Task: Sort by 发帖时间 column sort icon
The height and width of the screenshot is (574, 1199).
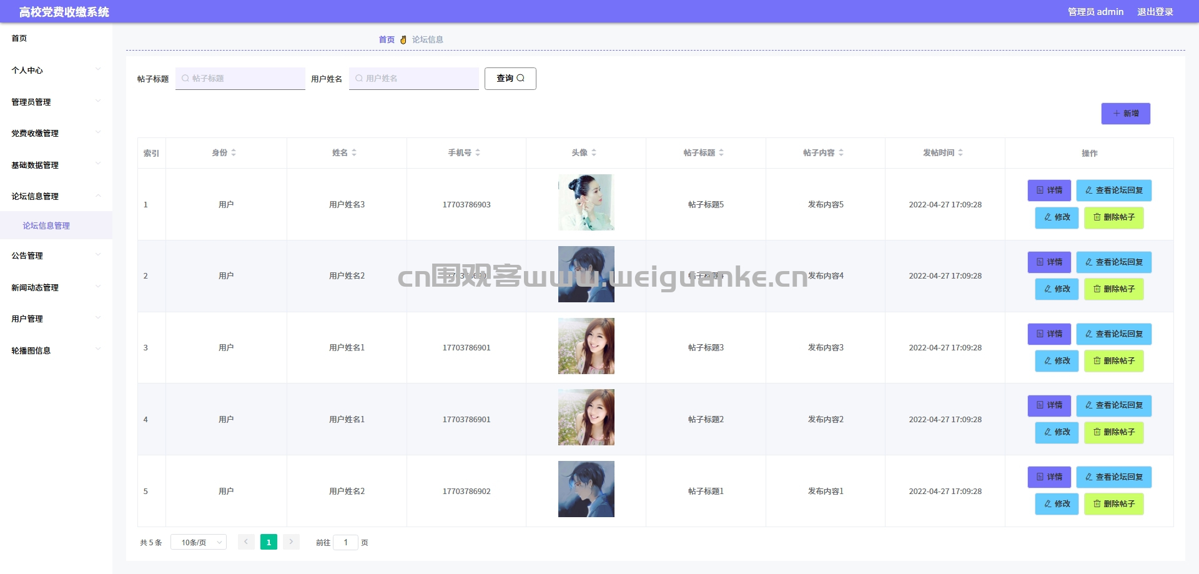Action: pos(960,153)
